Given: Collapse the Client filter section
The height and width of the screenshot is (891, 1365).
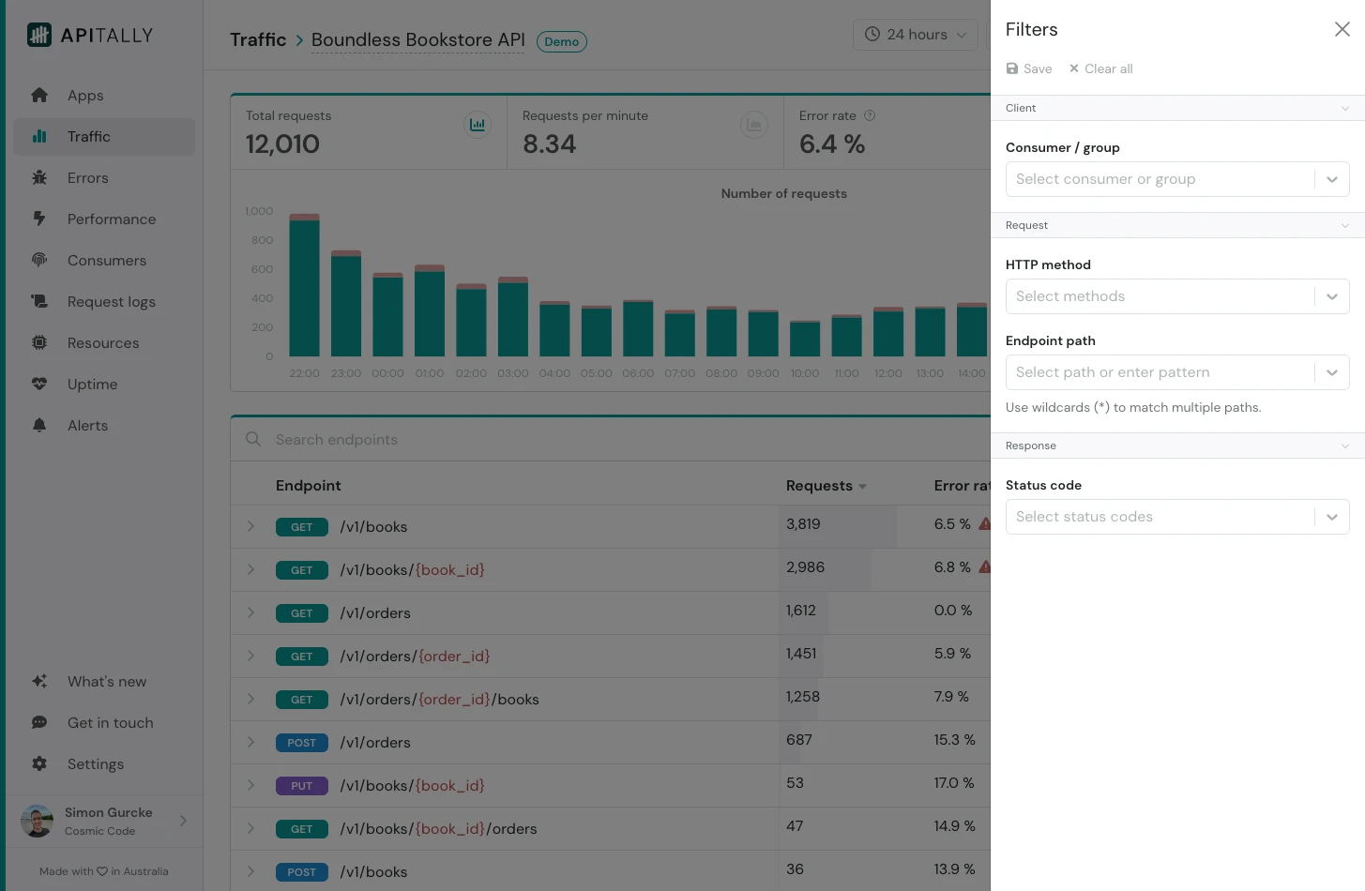Looking at the screenshot, I should 1345,108.
